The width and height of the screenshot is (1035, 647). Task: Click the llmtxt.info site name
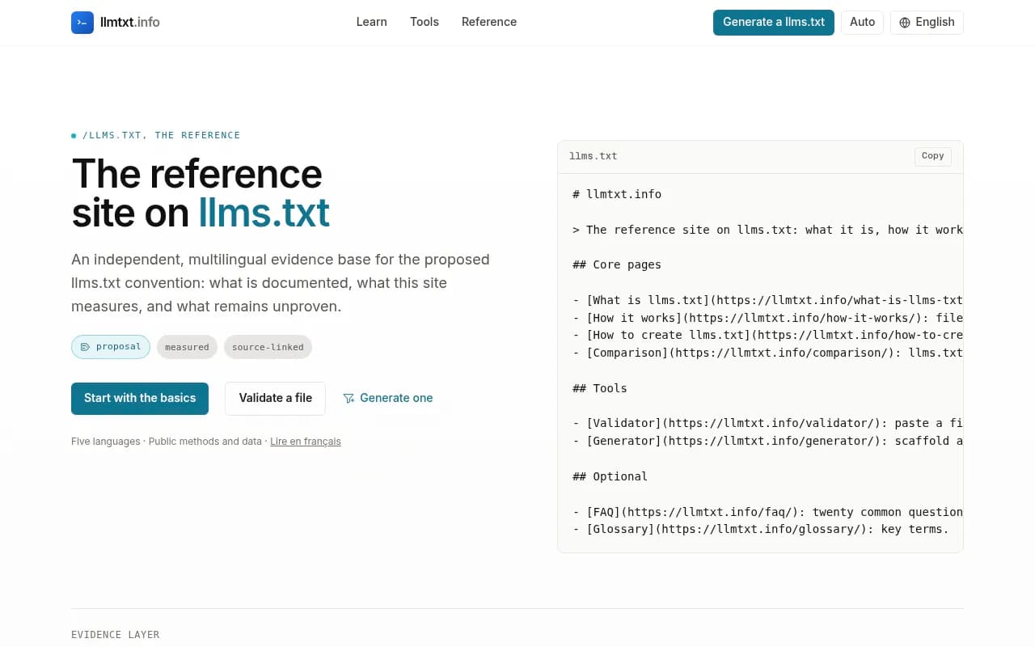(x=130, y=22)
